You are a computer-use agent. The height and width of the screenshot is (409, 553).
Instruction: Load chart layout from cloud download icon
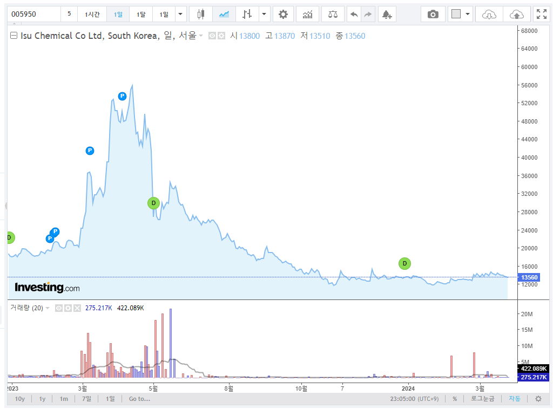[489, 15]
